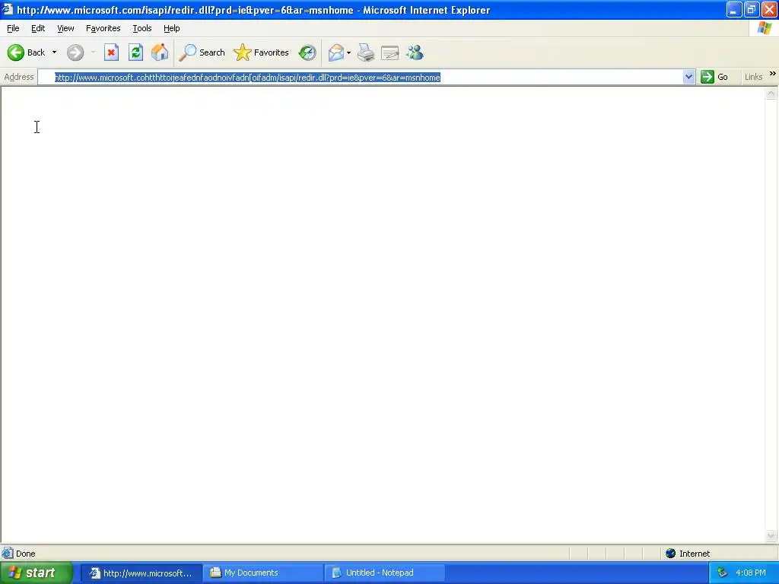The height and width of the screenshot is (584, 779).
Task: Stop loading with the red X icon
Action: 111,52
